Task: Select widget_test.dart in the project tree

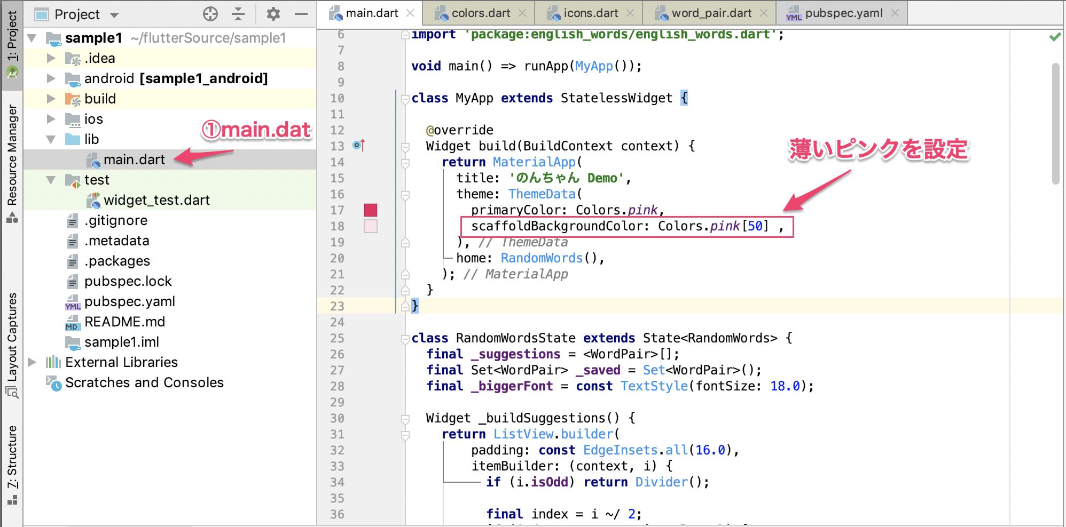Action: (156, 200)
